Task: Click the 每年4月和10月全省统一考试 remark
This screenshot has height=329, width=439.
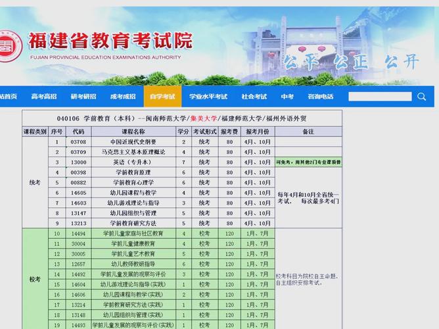Action: (308, 198)
